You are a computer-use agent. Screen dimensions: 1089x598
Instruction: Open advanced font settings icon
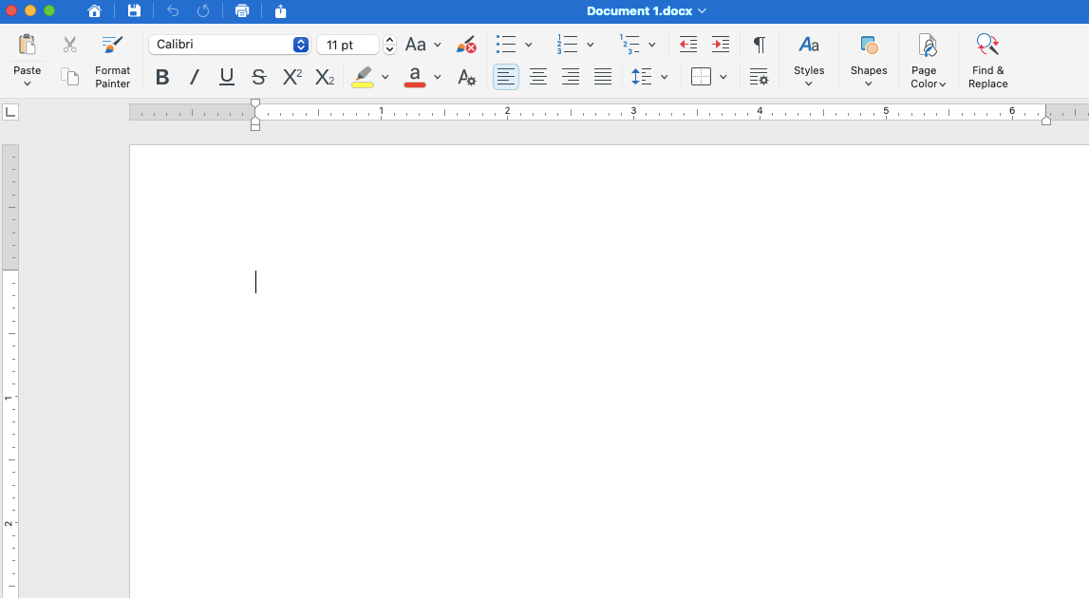pyautogui.click(x=467, y=77)
